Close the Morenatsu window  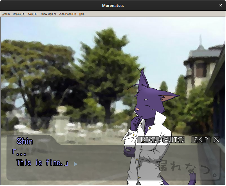pyautogui.click(x=220, y=5)
